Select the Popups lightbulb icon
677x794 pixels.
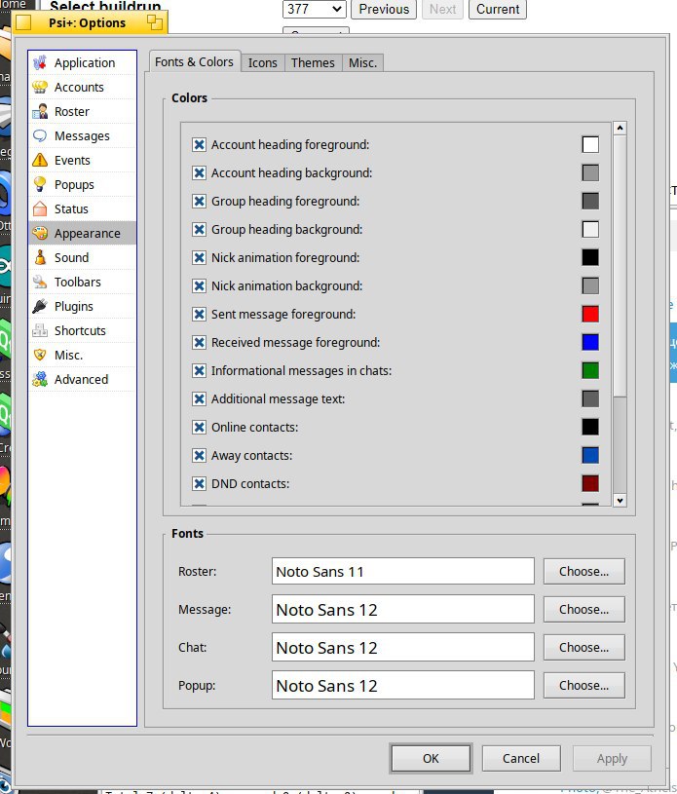[x=40, y=184]
